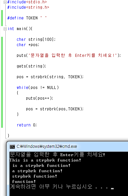Click the console's first Korean prompt line
This screenshot has height=196, width=128.
click(x=57, y=155)
